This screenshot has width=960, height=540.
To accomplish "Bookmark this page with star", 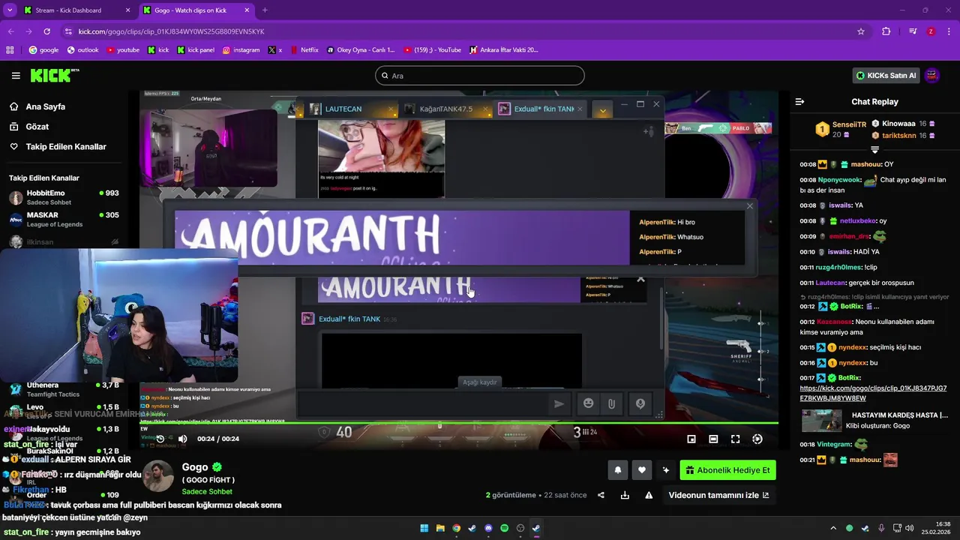I will pyautogui.click(x=861, y=31).
